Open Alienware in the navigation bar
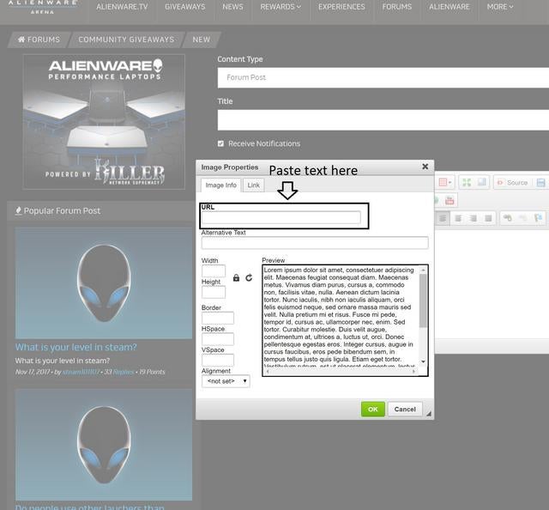The width and height of the screenshot is (549, 510). click(449, 7)
